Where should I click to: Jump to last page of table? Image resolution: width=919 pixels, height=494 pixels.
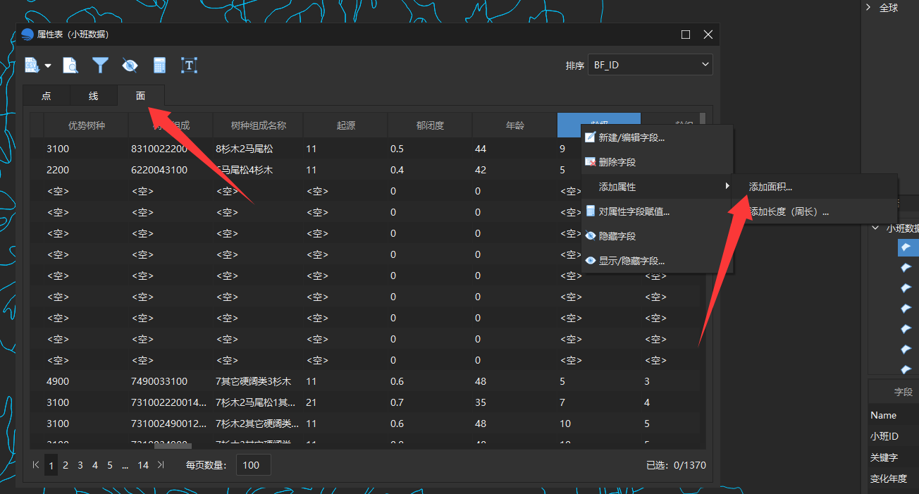[x=161, y=465]
